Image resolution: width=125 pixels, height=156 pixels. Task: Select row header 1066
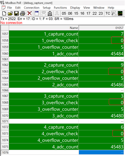click(x=5, y=90)
